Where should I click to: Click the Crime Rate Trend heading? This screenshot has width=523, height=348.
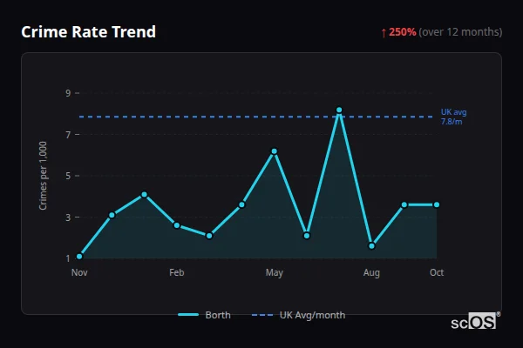click(88, 32)
